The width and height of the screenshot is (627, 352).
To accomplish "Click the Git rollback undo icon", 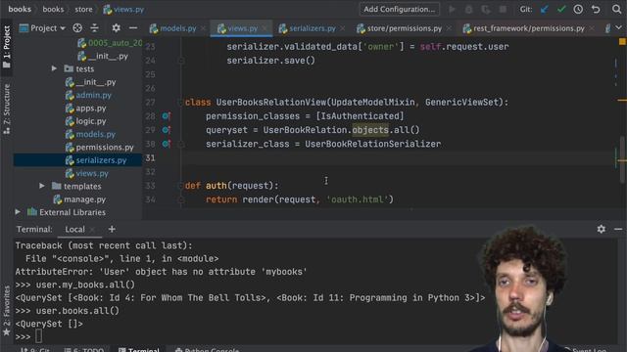I will tap(596, 9).
